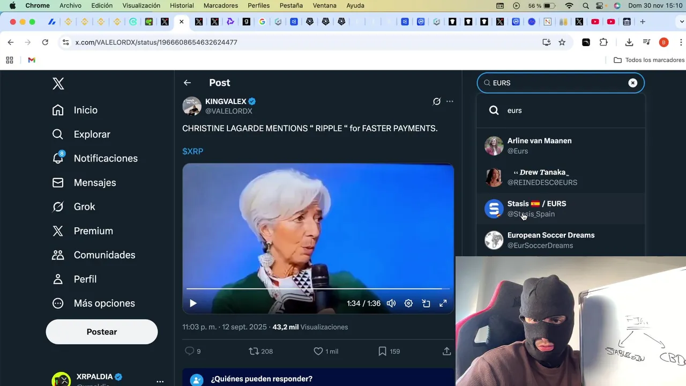Open the $XRP cashtag link
This screenshot has width=686, height=386.
[x=192, y=151]
